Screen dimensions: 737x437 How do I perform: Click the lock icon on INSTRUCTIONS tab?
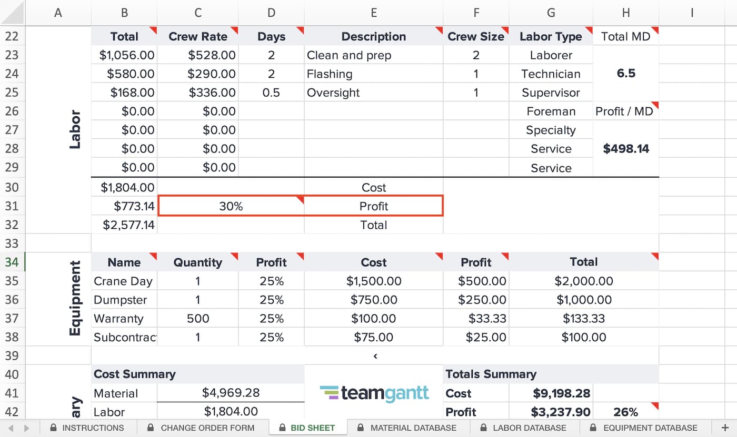(53, 428)
